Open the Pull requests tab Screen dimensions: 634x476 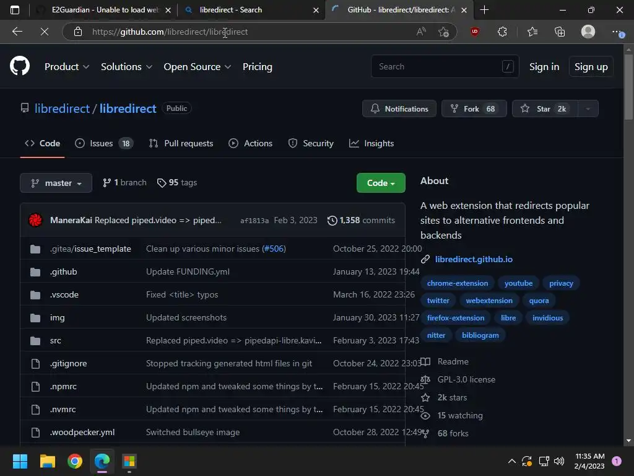[181, 143]
